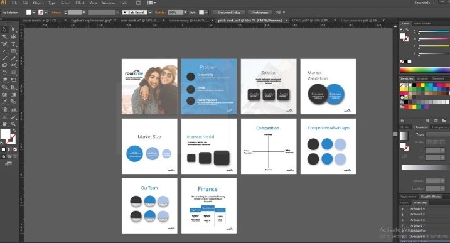Select the Scissors tool
Viewport: 450px width, 243px height.
13,65
